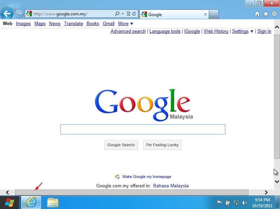Expand the More dropdown menu
The width and height of the screenshot is (280, 209).
point(125,23)
